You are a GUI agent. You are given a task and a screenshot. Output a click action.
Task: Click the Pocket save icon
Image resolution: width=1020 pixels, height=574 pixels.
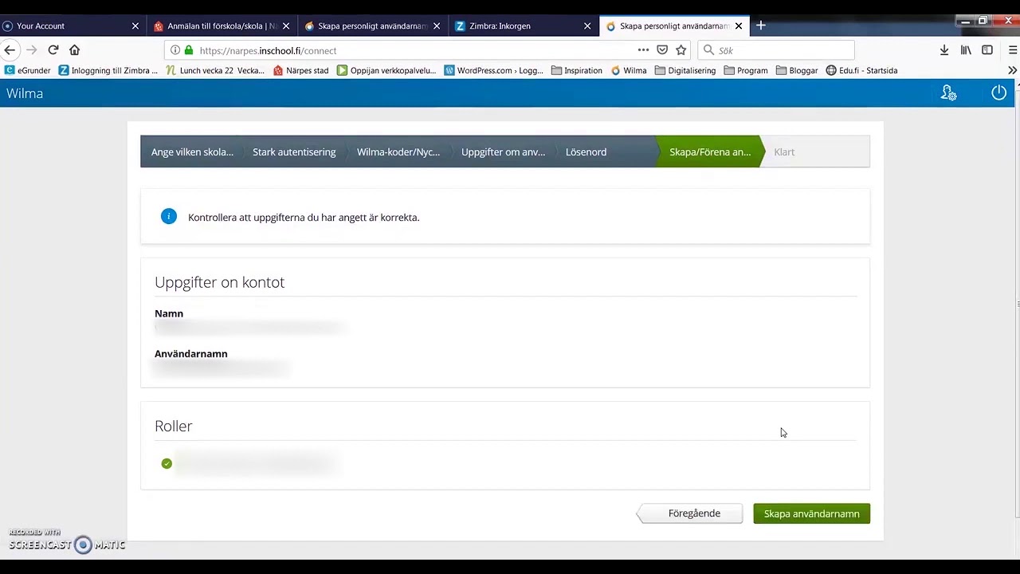(662, 50)
